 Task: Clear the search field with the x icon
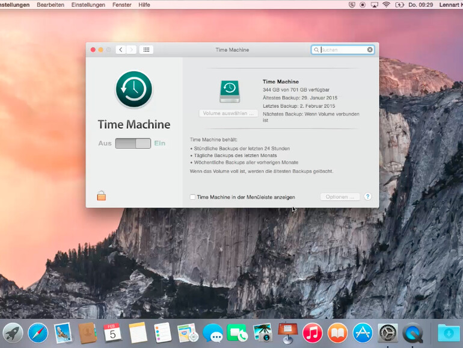click(370, 50)
